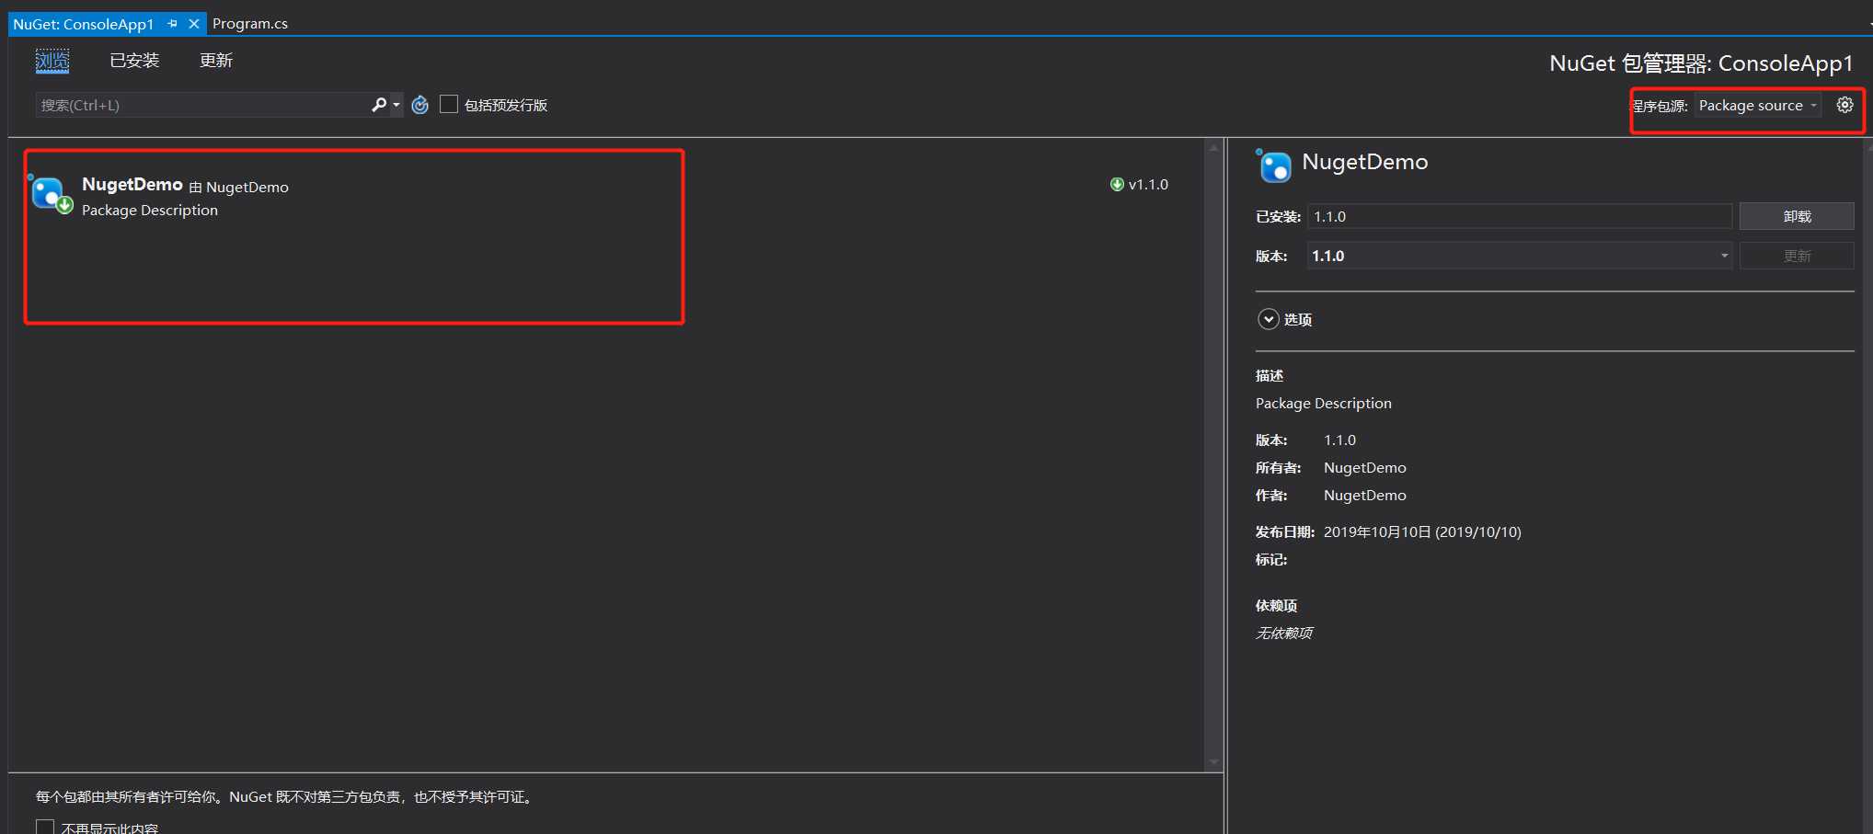Click the v1.1.0 version text

1148,184
